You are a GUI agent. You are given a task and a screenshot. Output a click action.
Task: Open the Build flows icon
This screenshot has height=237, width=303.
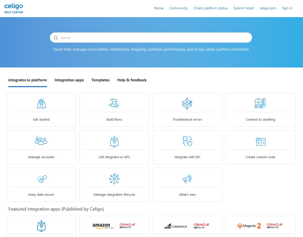coord(114,103)
